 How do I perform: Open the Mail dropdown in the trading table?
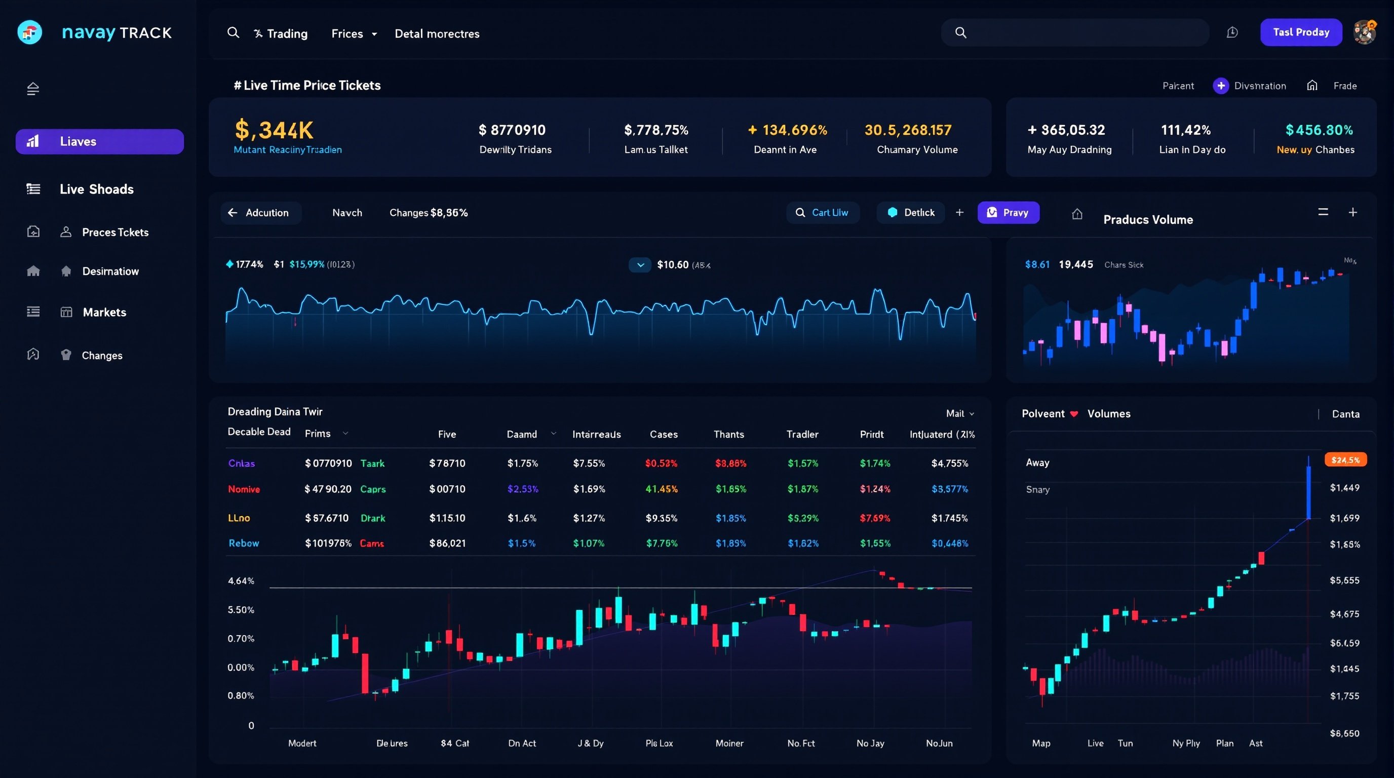[959, 413]
